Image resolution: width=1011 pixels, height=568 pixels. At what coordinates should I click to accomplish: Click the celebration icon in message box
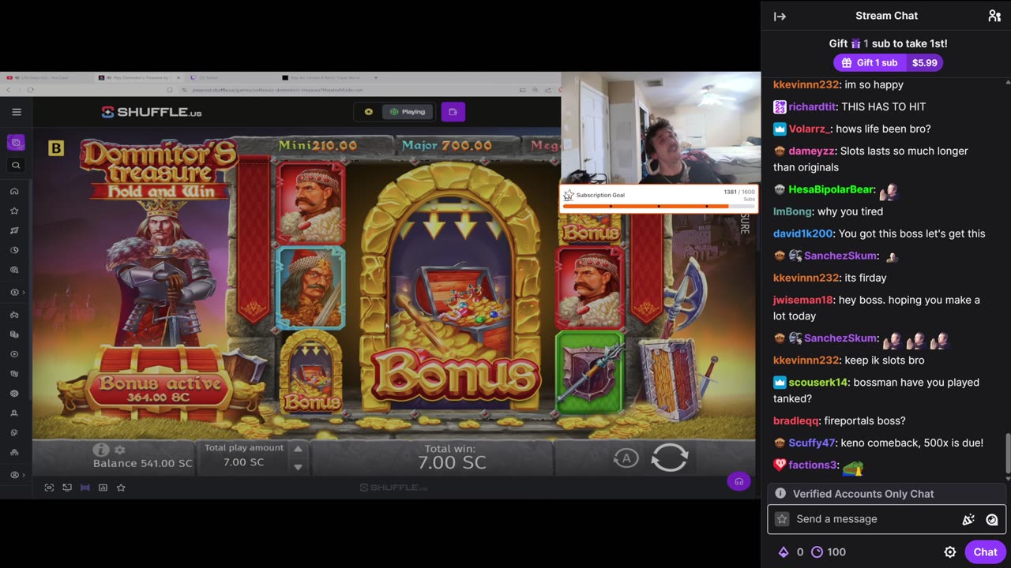point(968,519)
